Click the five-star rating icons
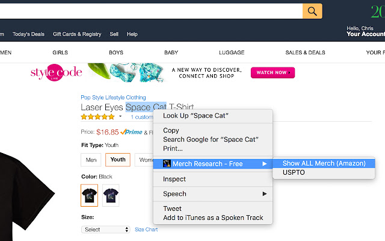385x241 pixels. [97, 117]
